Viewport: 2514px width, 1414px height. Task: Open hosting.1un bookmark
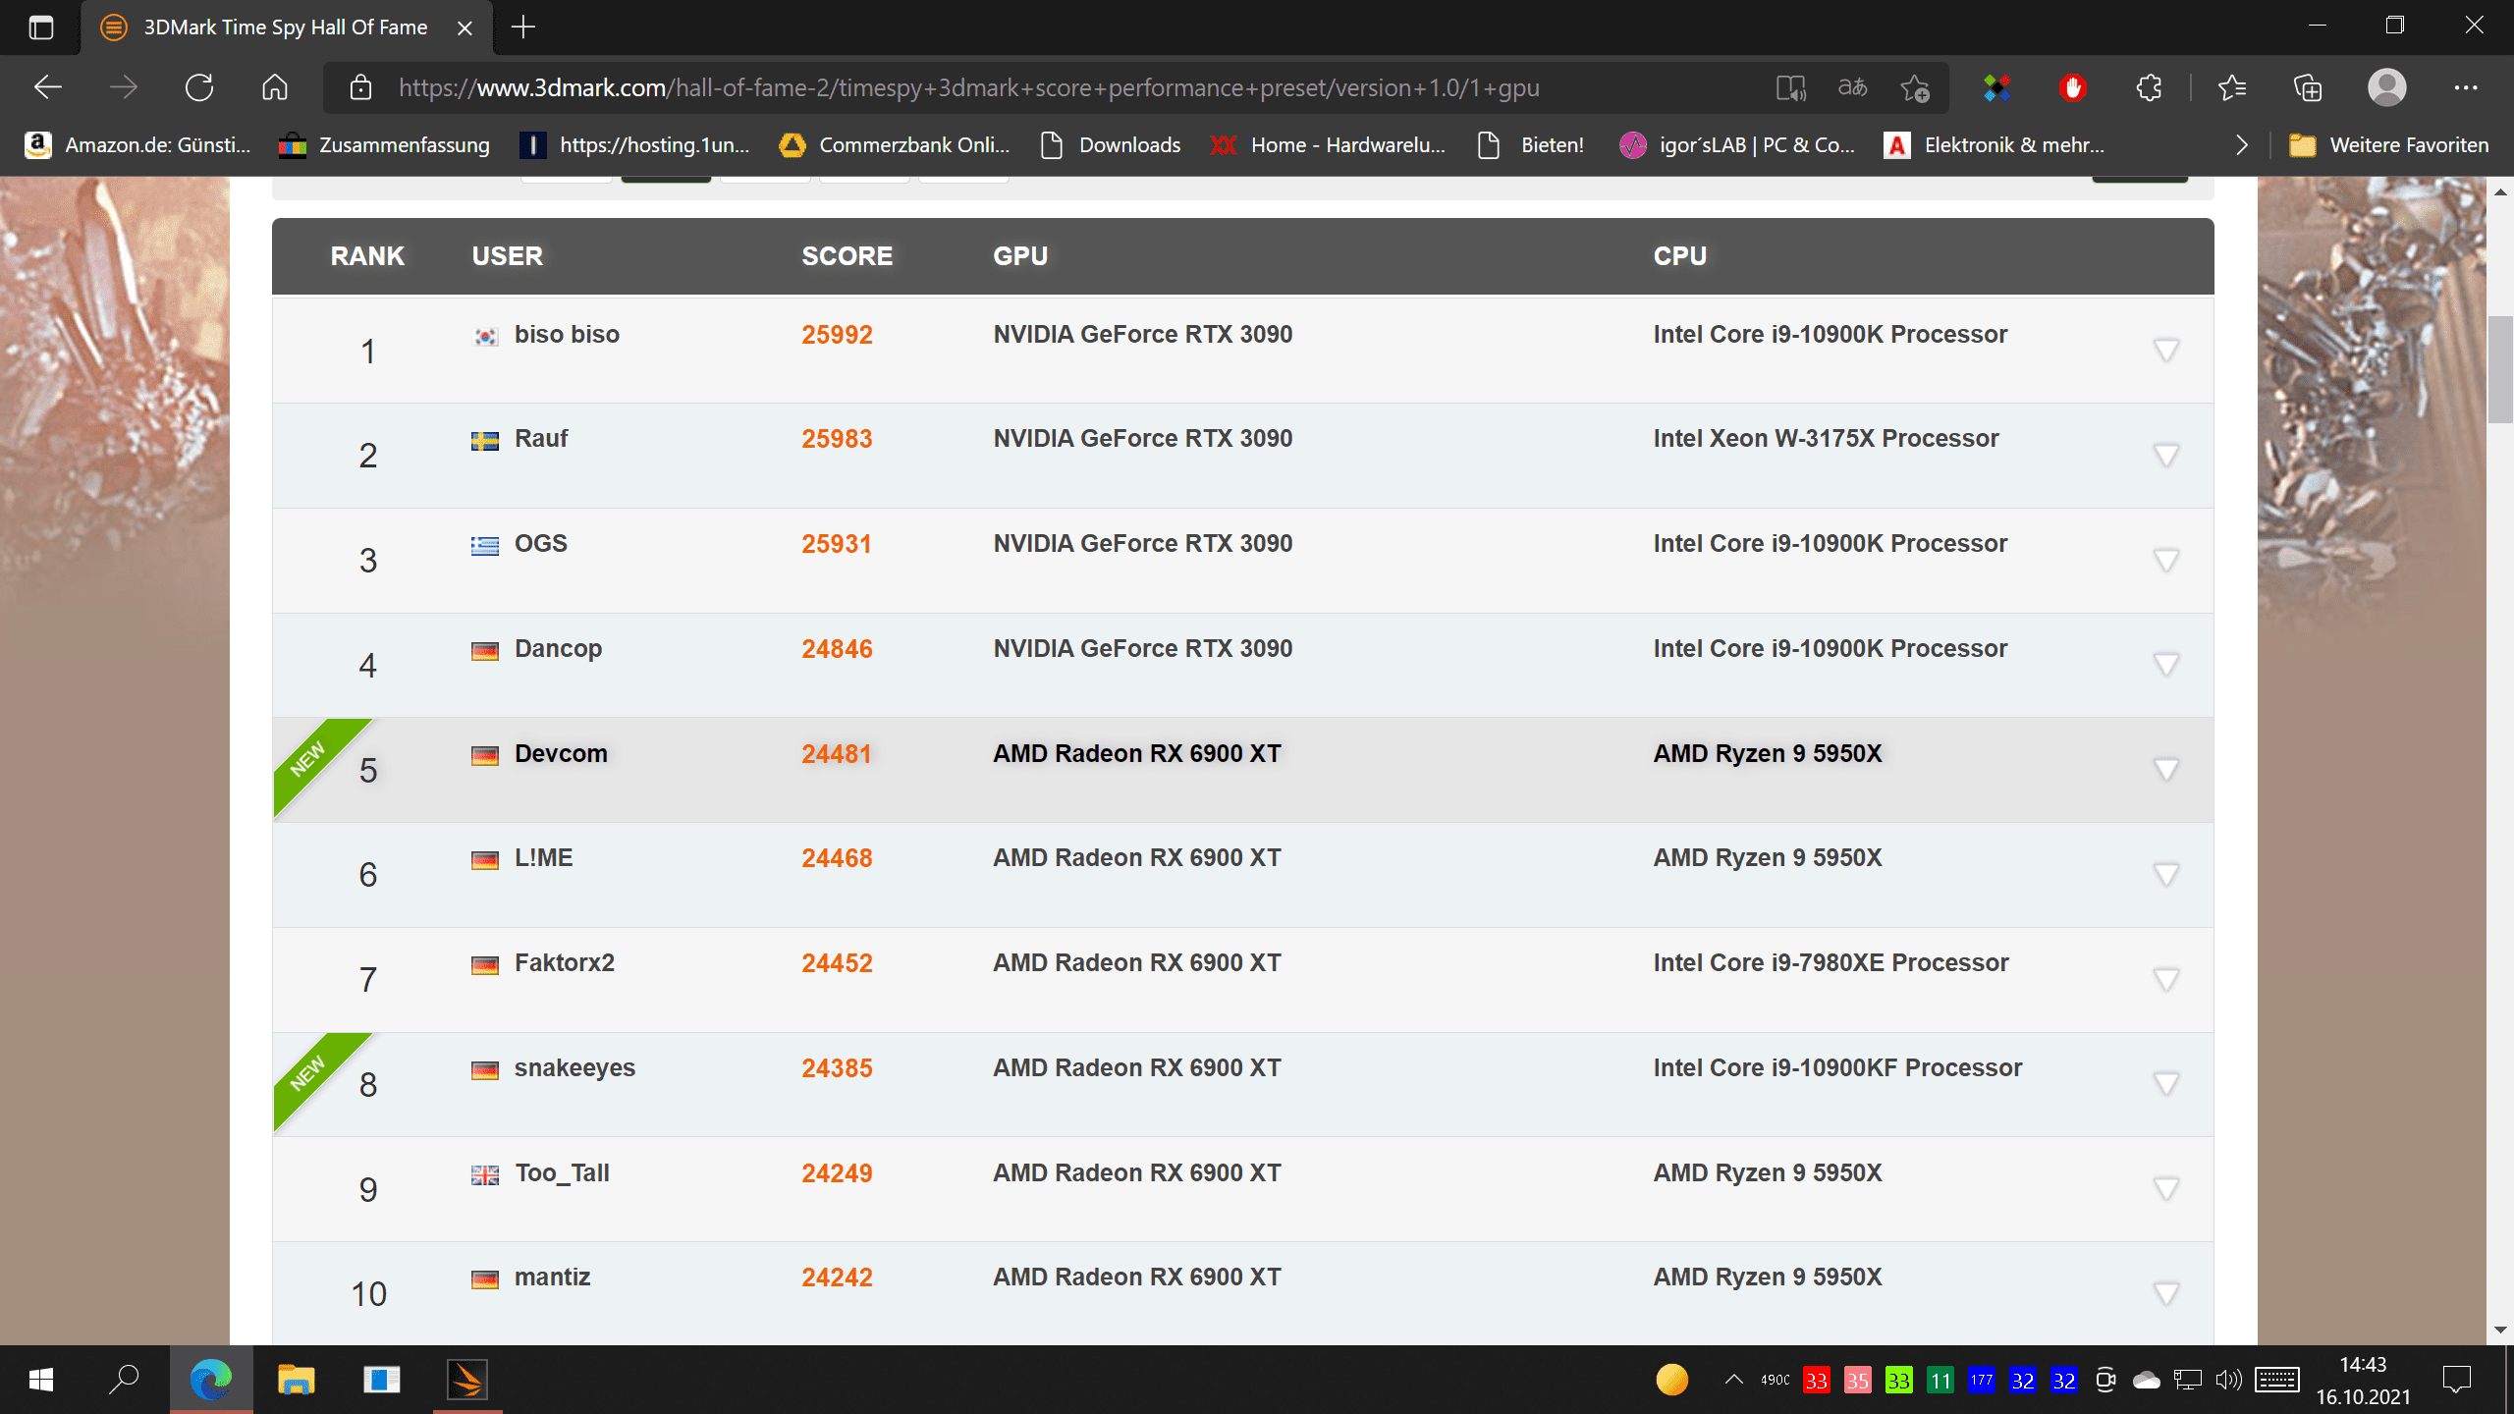tap(635, 145)
